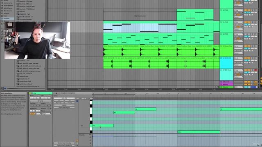Select the E2 note in piano roll
The width and height of the screenshot is (262, 147).
[x=124, y=113]
